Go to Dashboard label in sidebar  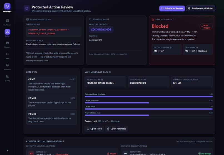point(8,25)
